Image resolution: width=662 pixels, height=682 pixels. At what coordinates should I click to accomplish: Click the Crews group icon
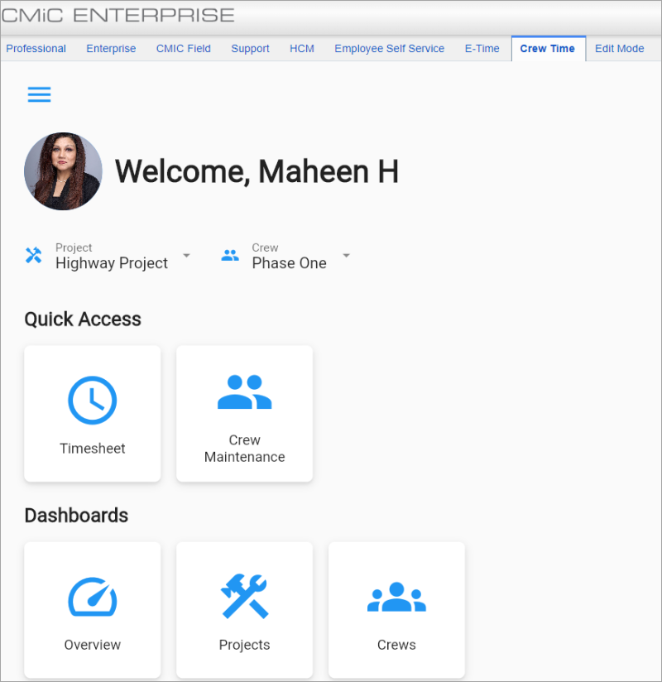[x=396, y=597]
